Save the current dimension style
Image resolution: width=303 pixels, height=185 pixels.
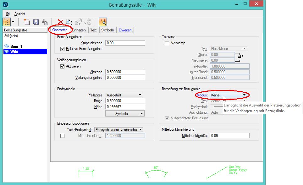pyautogui.click(x=36, y=22)
